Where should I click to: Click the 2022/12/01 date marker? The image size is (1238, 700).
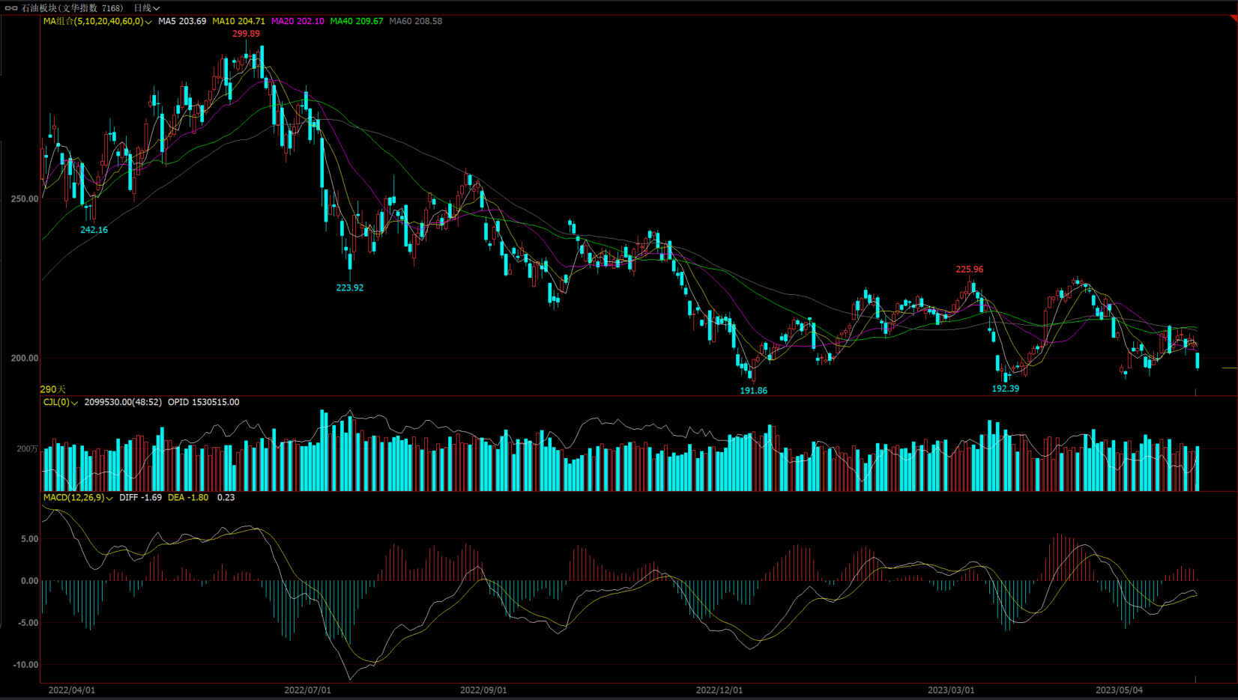719,690
